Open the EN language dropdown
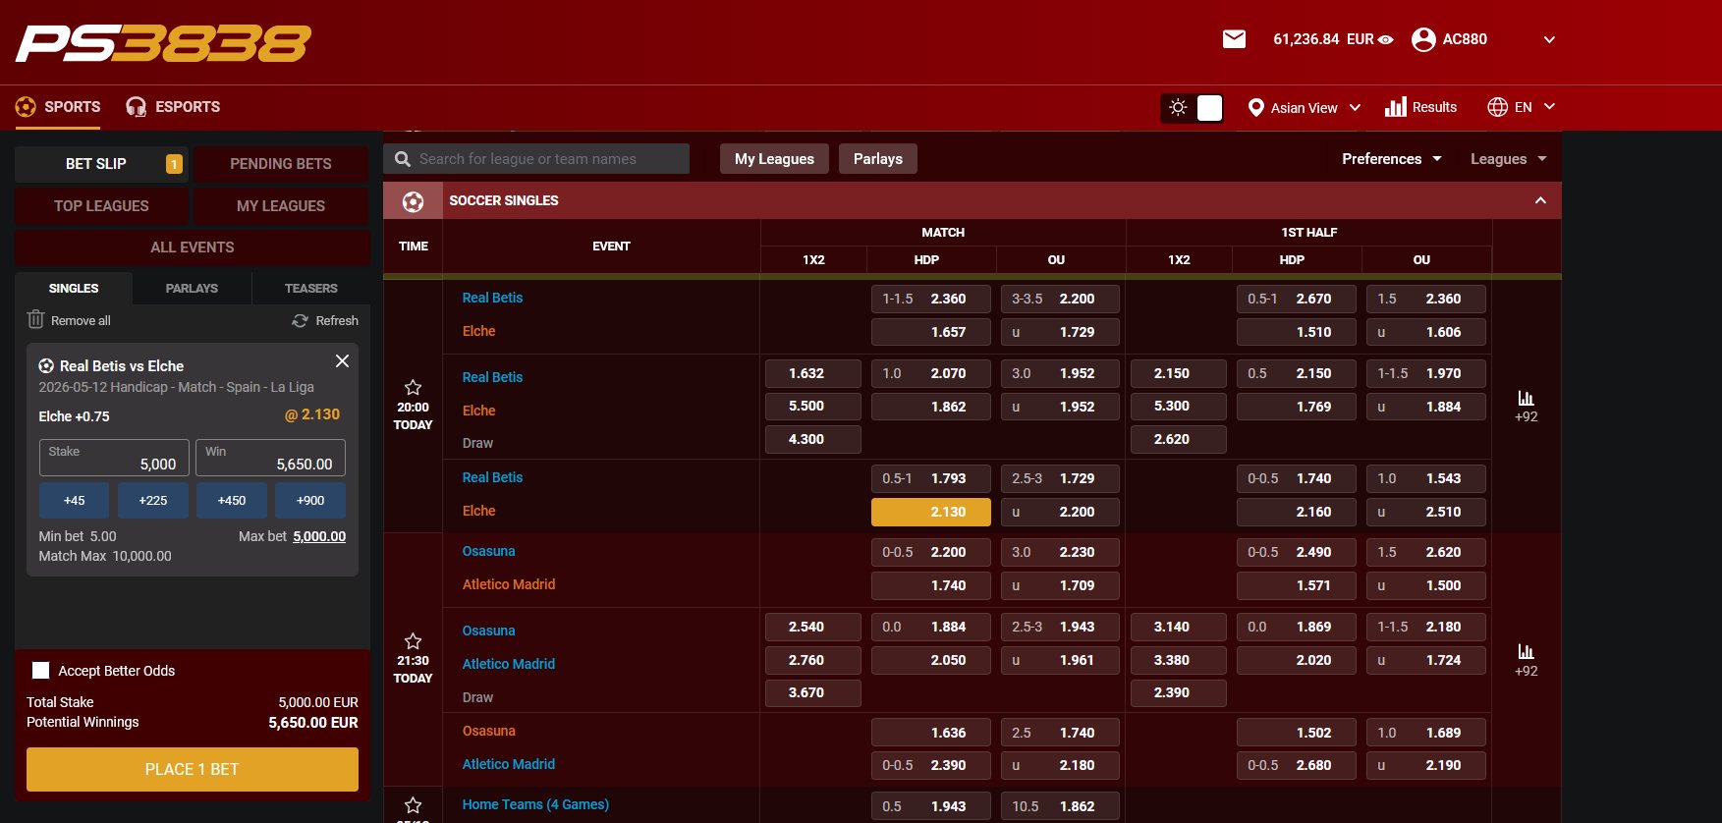 point(1522,107)
